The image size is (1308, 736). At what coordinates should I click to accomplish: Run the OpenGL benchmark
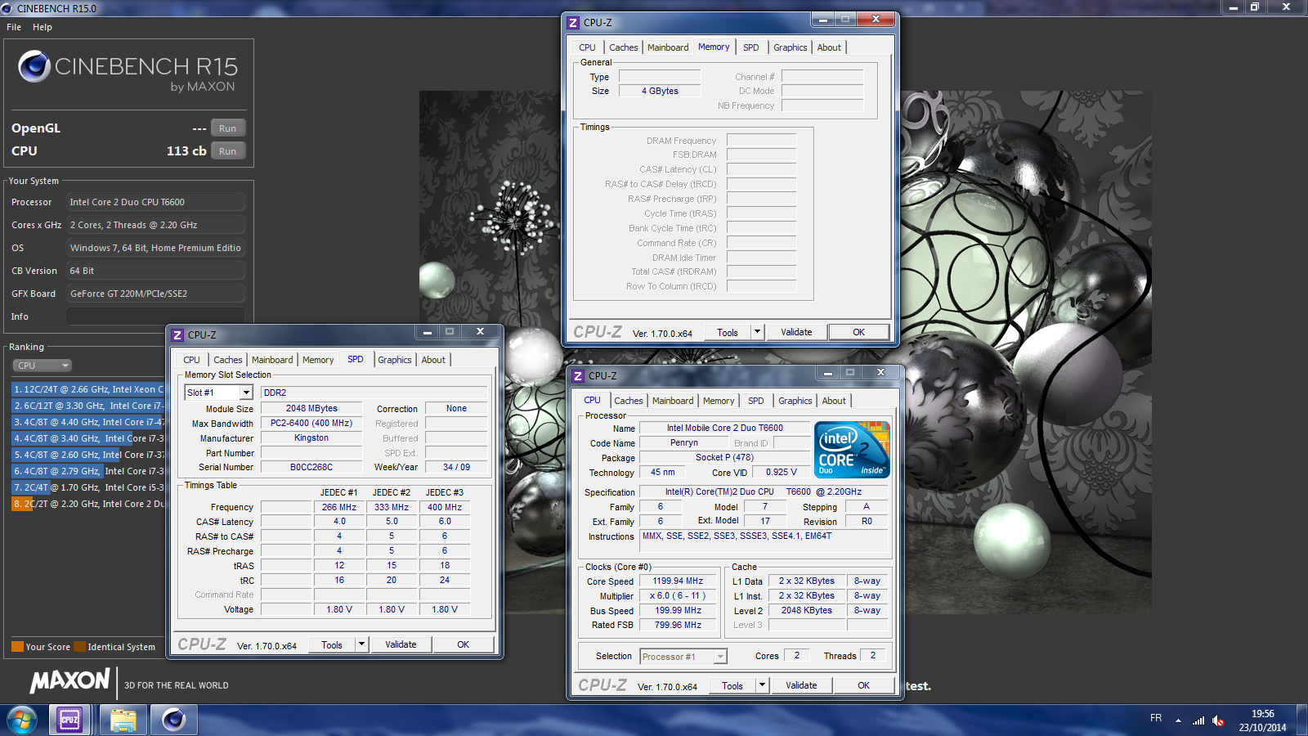228,128
